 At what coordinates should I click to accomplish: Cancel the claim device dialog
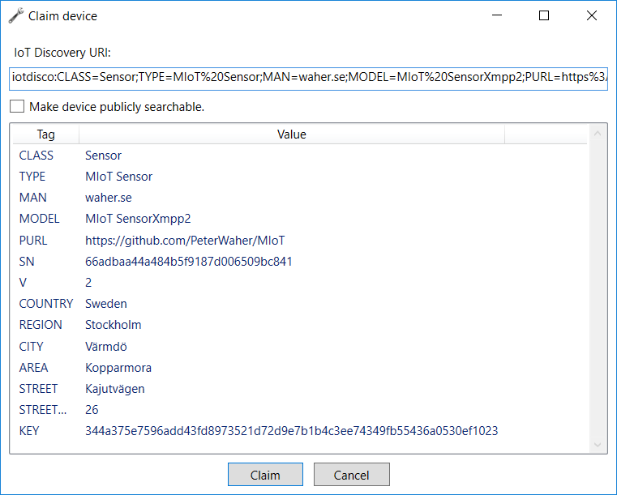coord(351,475)
